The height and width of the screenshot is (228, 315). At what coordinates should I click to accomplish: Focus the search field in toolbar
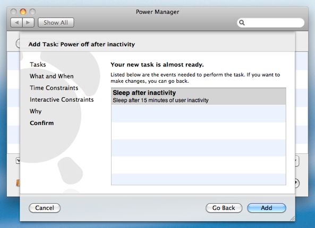(x=270, y=23)
